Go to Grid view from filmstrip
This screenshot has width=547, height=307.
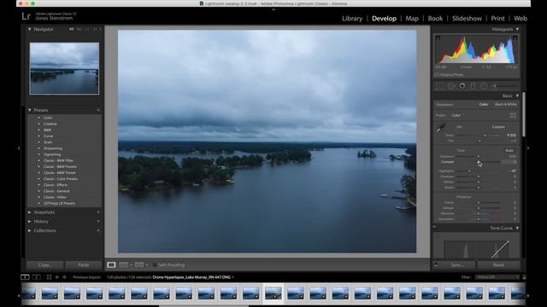(49, 277)
